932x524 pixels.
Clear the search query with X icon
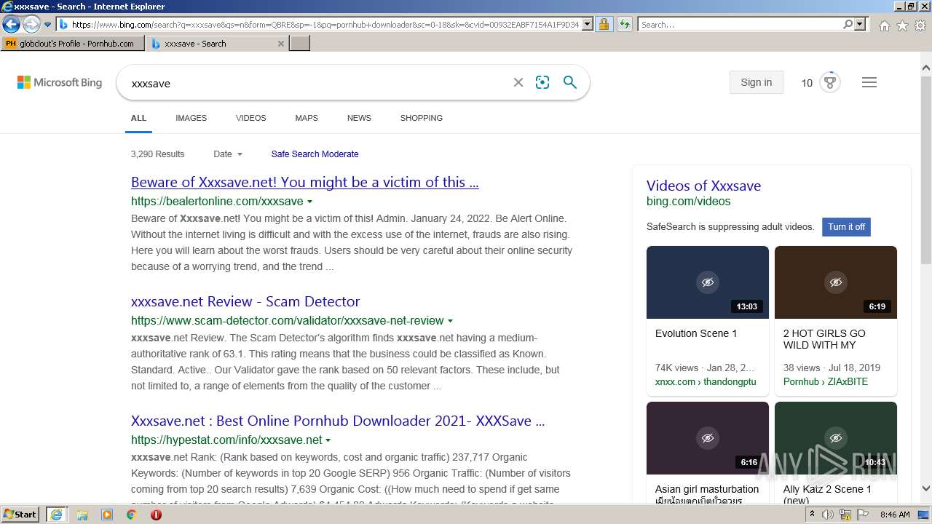coord(518,83)
